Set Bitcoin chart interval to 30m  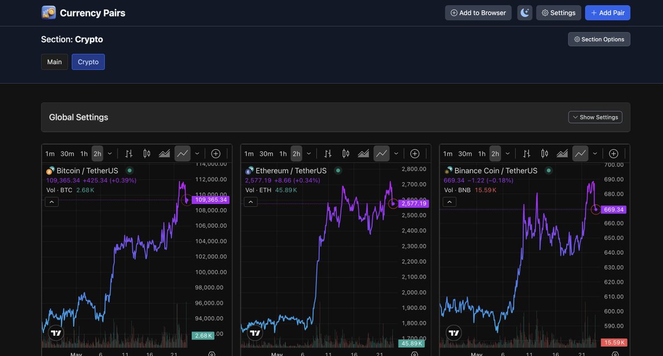pos(67,154)
